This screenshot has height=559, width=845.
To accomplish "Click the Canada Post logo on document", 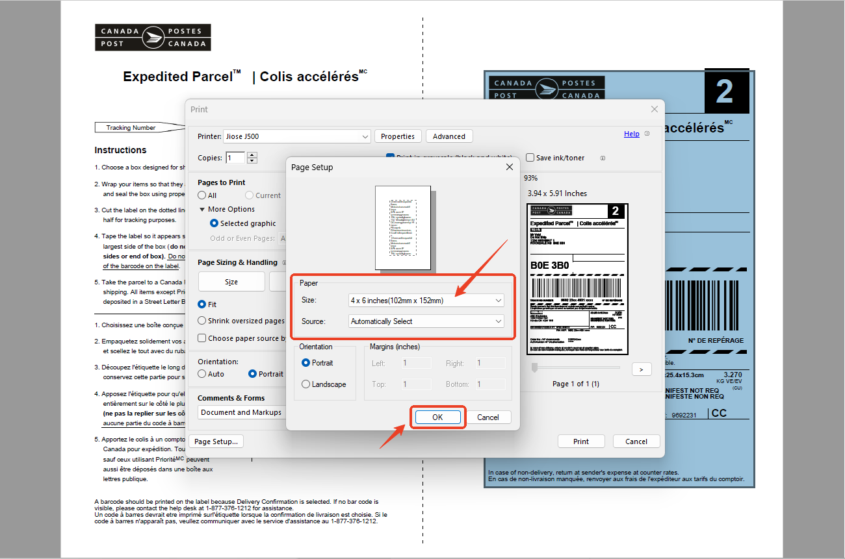I will click(x=153, y=38).
